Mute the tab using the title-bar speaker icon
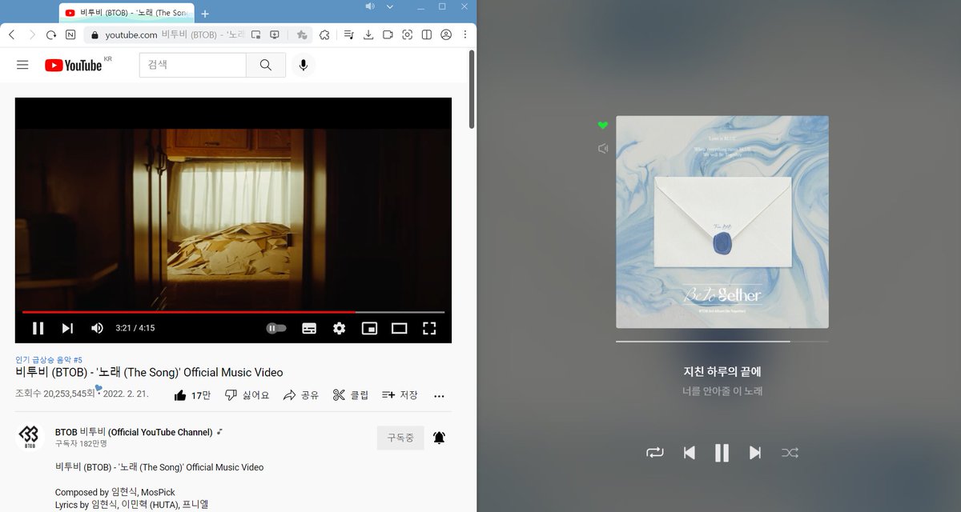Screen dimensions: 961x512 370,6
